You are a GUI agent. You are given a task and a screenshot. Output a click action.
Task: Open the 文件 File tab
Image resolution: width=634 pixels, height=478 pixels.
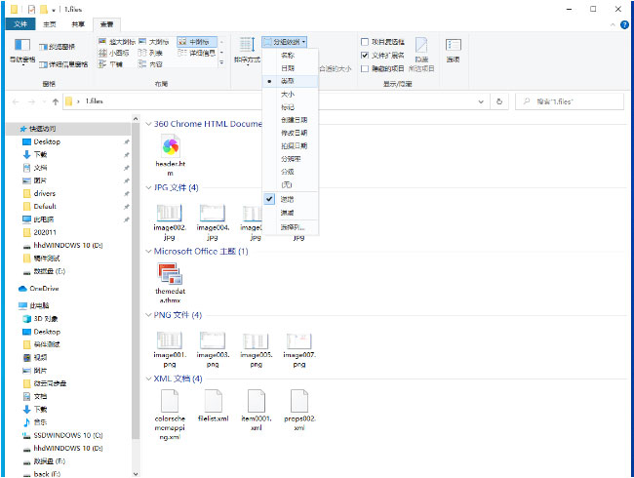[x=20, y=24]
